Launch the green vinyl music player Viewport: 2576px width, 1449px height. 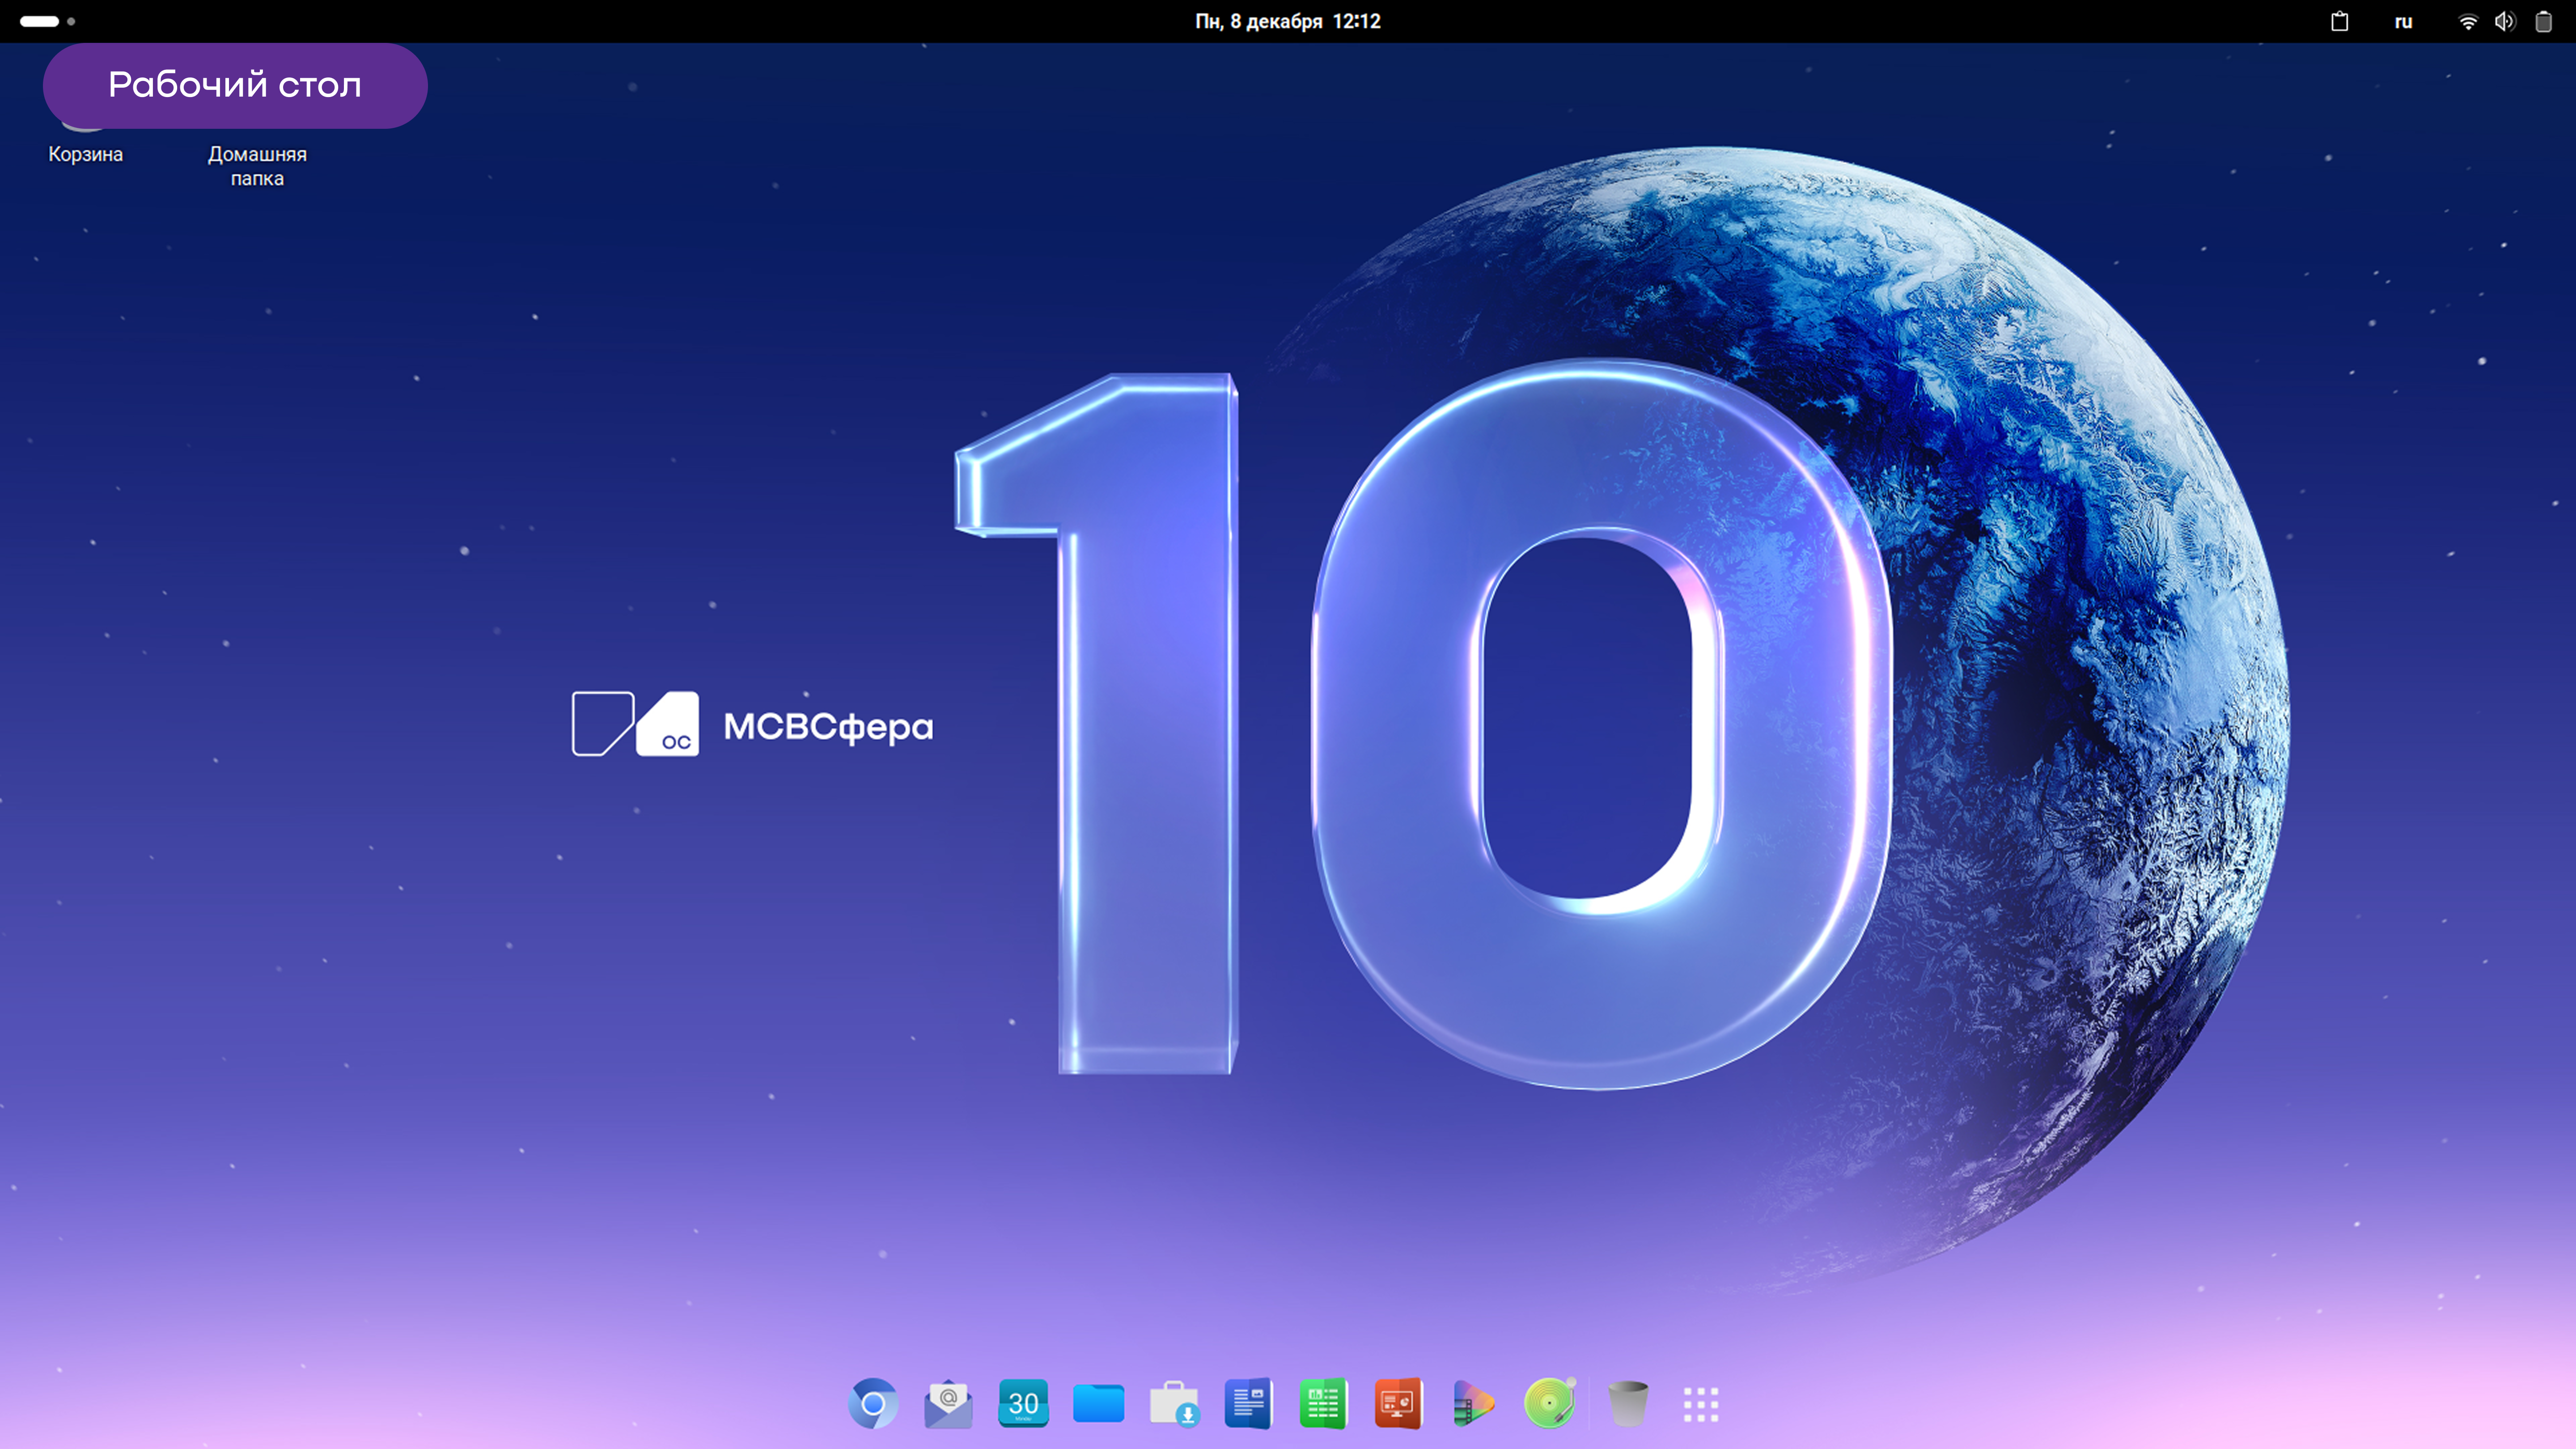1549,1404
